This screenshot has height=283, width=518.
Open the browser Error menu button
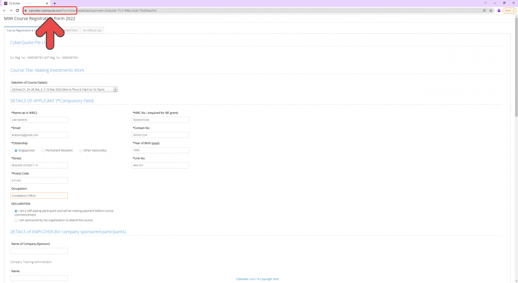508,10
